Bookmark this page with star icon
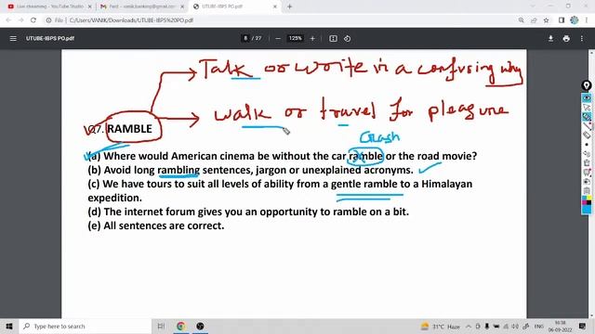595x334 pixels. coord(546,20)
